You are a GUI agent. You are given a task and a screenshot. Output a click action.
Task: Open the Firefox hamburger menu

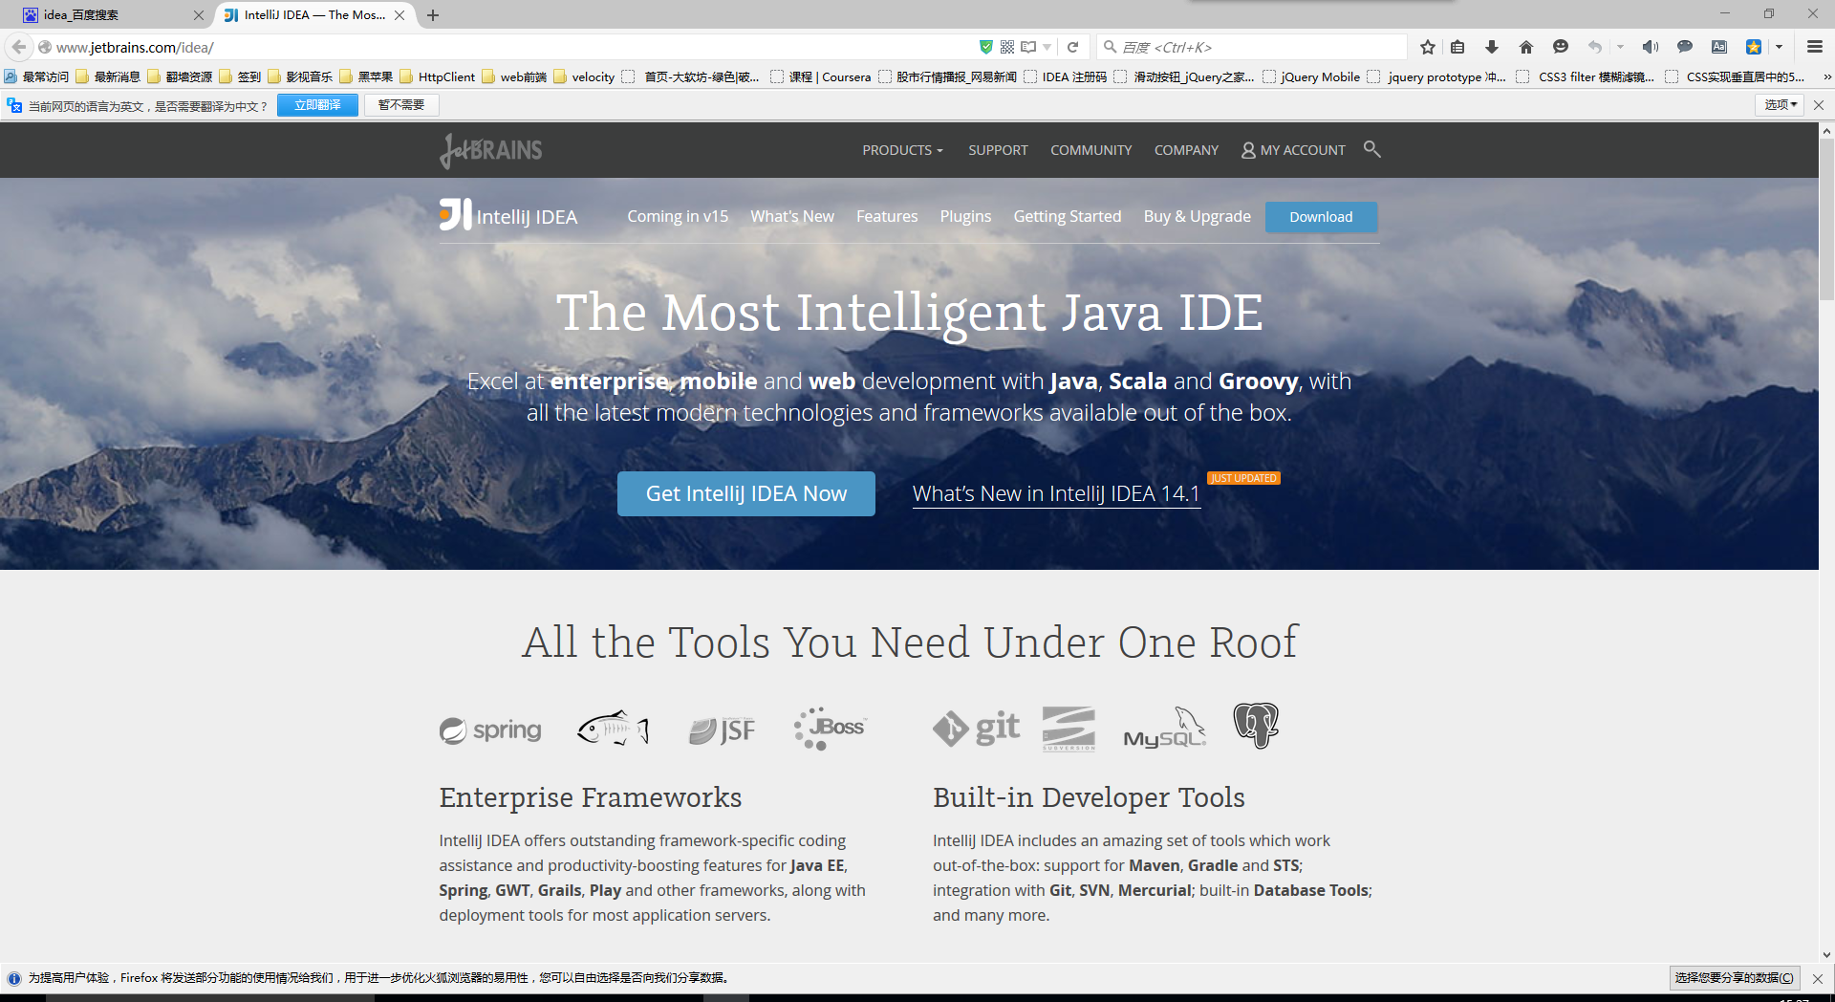coord(1815,47)
